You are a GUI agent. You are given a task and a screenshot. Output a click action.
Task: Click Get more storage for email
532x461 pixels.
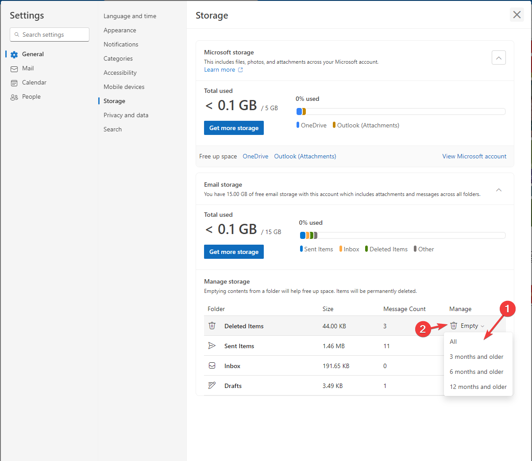tap(234, 251)
